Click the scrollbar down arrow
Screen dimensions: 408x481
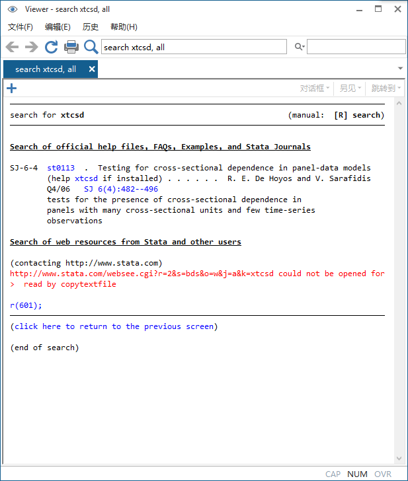pyautogui.click(x=399, y=459)
